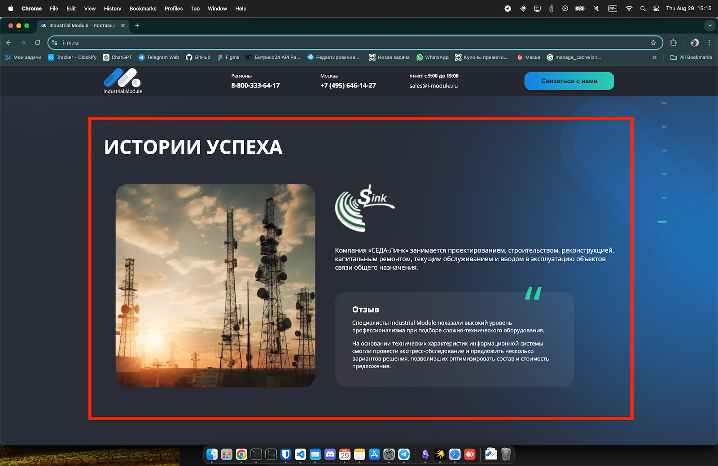The height and width of the screenshot is (466, 718).
Task: Click the muted volume menu bar icon
Action: pos(596,9)
